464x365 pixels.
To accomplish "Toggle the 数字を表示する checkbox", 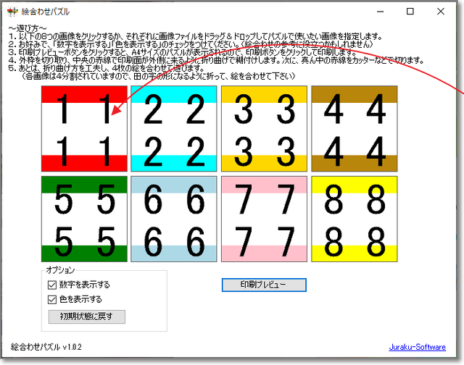I will (x=51, y=285).
